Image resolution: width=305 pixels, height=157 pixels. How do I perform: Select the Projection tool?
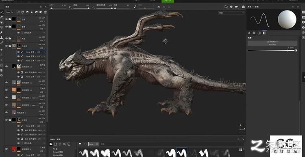tap(2, 22)
